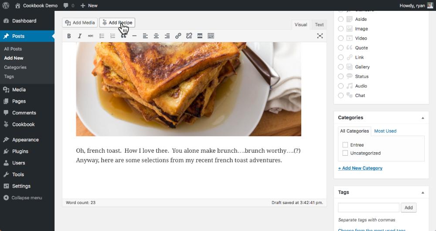Toggle the toolbar kitchen sink
The width and height of the screenshot is (436, 231).
[211, 36]
